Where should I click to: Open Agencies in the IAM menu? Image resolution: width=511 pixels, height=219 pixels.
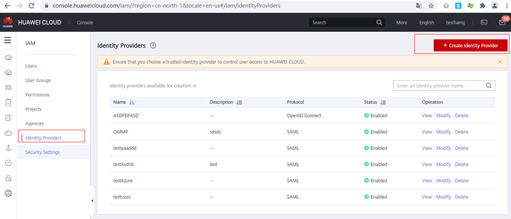coord(34,124)
